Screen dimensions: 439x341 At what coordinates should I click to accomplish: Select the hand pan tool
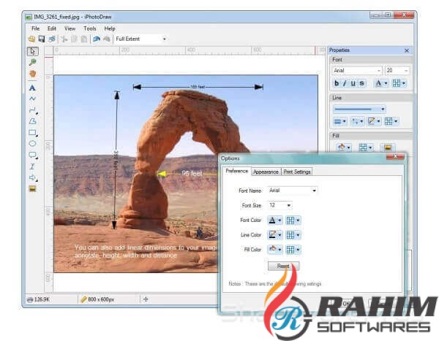pos(33,74)
